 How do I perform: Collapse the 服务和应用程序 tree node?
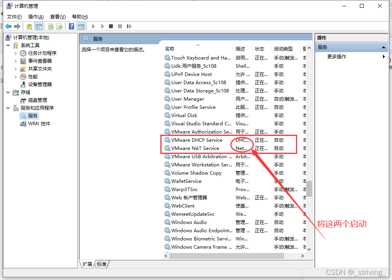pos(8,108)
